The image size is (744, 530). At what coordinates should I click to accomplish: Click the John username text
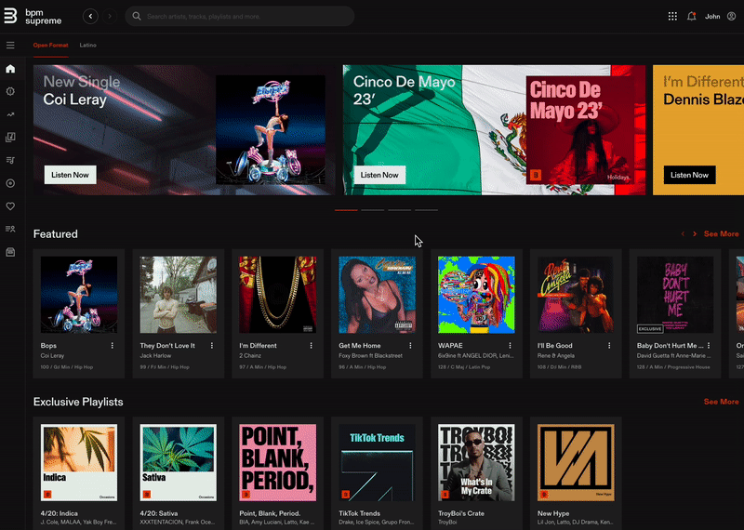tap(712, 16)
